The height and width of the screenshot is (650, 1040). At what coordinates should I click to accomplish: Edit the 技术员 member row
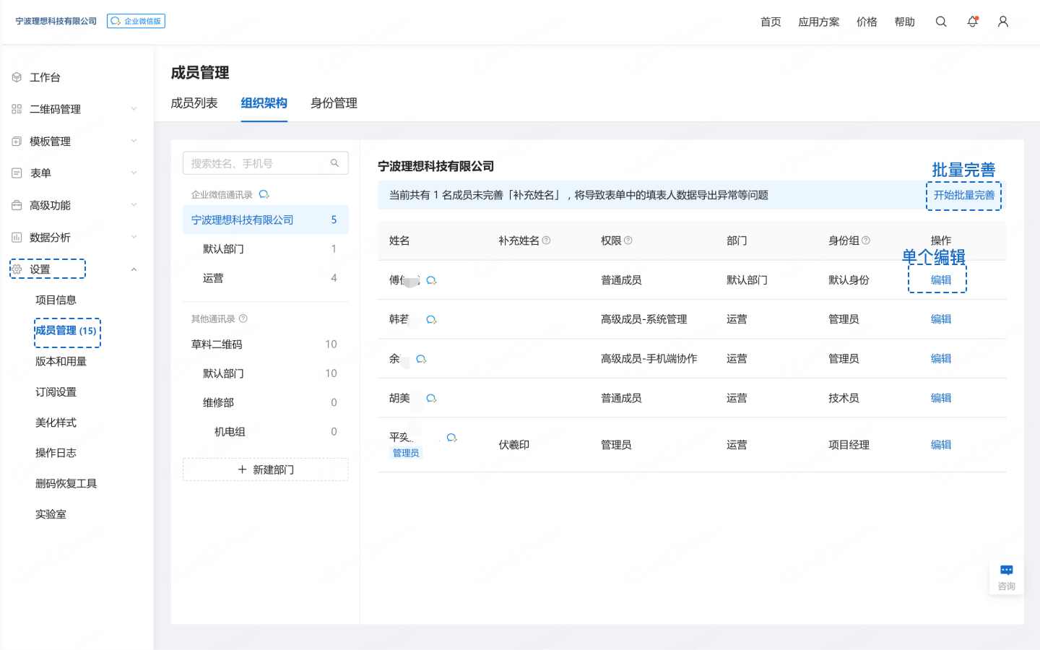point(940,398)
